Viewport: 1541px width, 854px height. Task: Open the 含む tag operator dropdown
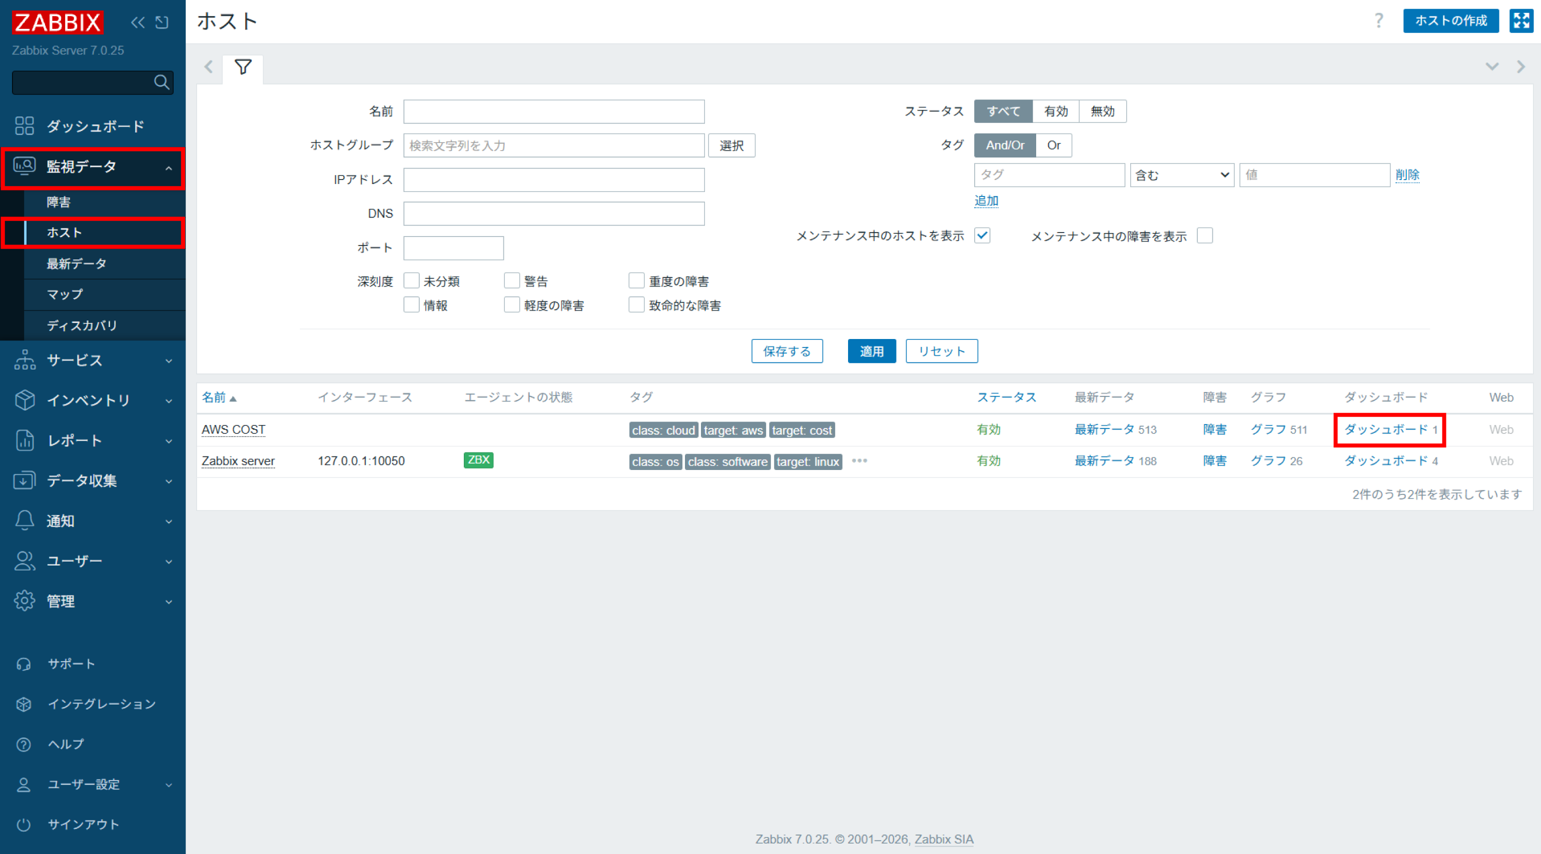click(1181, 175)
